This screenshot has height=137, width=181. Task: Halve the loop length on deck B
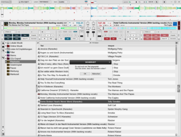pyautogui.click(x=129, y=35)
